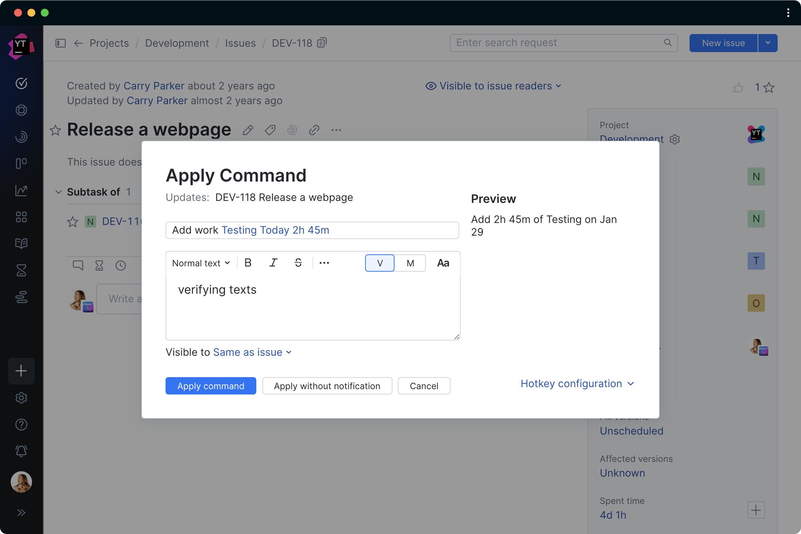
Task: Click the YouTrack logo in sidebar
Action: point(21,46)
